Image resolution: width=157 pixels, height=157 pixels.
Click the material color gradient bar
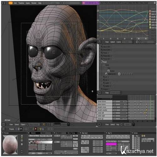tap(41, 142)
